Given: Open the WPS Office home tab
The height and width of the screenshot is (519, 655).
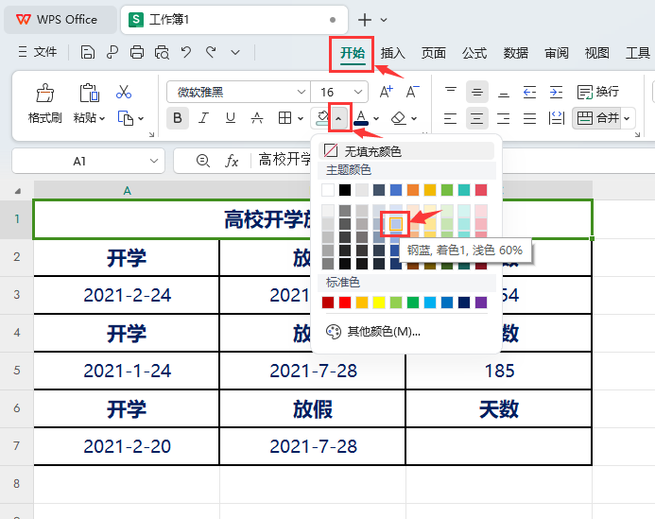Looking at the screenshot, I should click(60, 20).
